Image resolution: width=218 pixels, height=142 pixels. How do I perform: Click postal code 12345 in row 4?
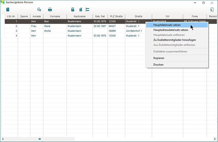click(116, 36)
